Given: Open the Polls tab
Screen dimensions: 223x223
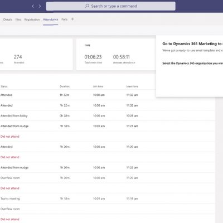Looking at the screenshot, I should [x=65, y=20].
